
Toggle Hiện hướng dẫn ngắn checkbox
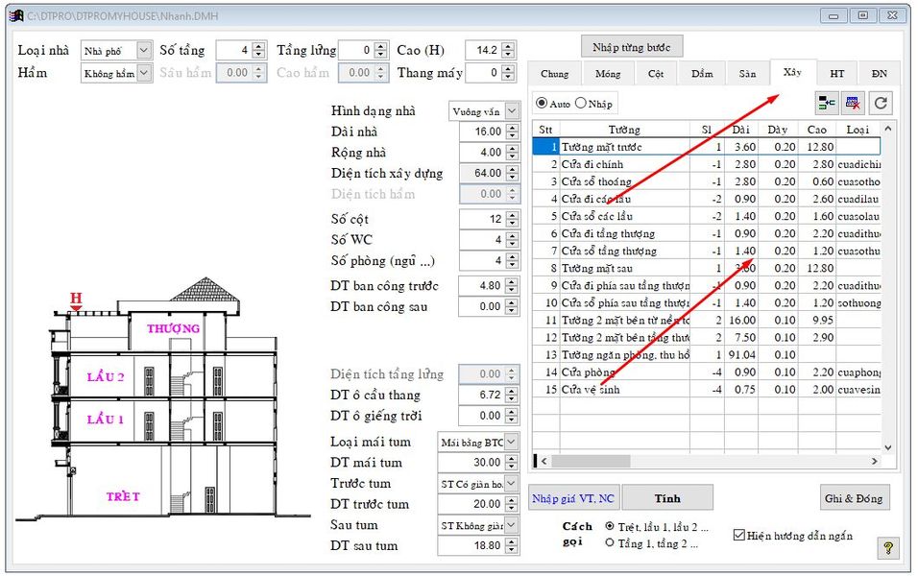[738, 536]
